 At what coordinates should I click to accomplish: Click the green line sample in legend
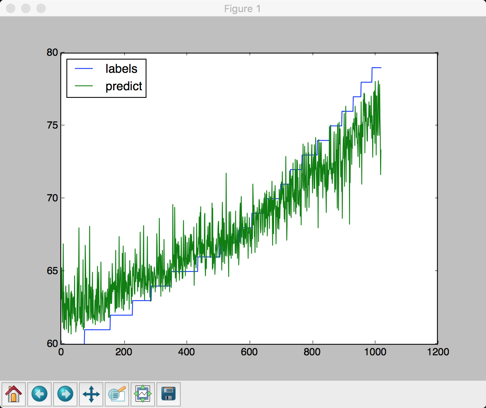click(84, 86)
